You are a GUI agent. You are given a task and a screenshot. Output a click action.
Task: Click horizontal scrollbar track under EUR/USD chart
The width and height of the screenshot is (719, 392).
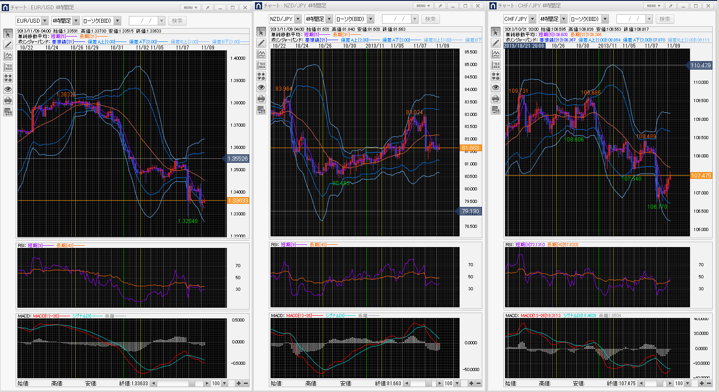(x=174, y=383)
